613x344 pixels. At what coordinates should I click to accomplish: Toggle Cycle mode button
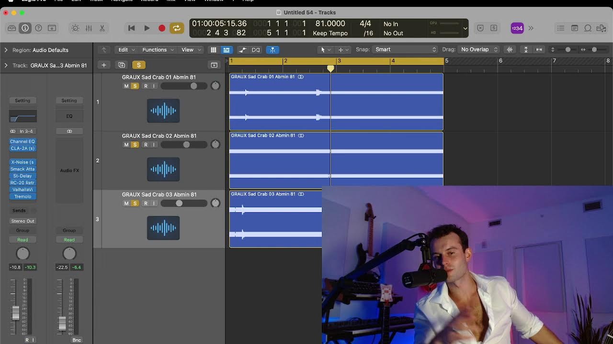(x=177, y=28)
